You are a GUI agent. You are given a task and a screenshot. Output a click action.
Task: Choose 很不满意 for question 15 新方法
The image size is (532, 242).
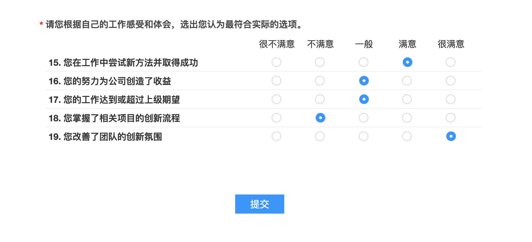pyautogui.click(x=276, y=62)
